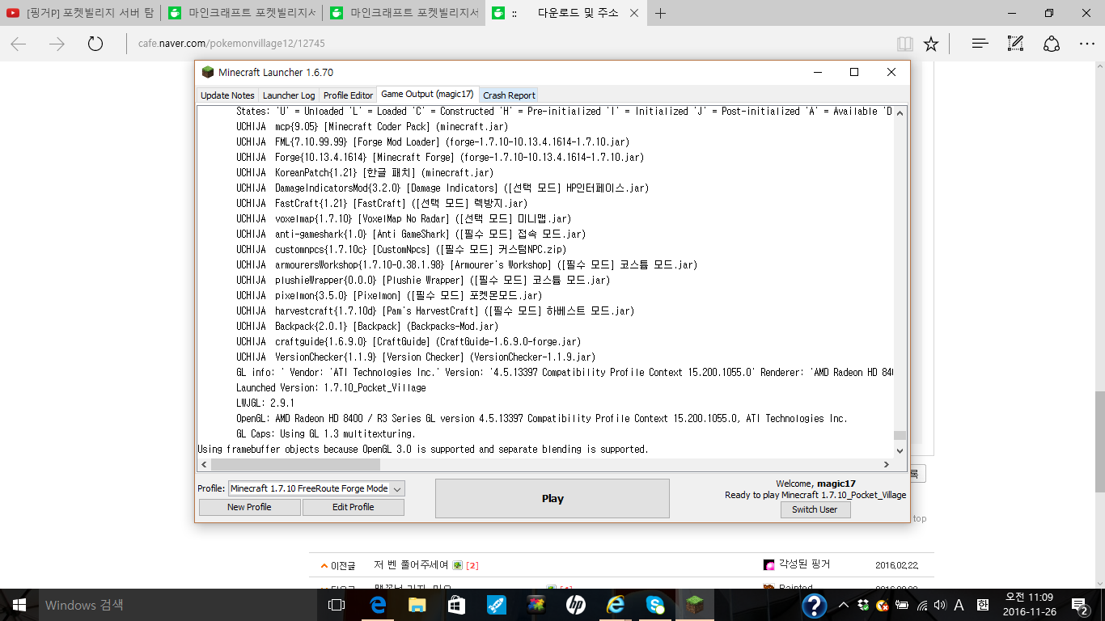Click the harvestcraft{1.7.10d} log line
This screenshot has width=1105, height=621.
coord(435,311)
